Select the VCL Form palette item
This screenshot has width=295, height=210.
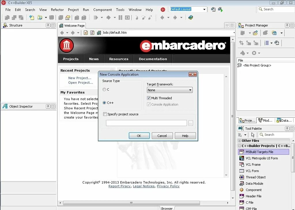(263, 171)
